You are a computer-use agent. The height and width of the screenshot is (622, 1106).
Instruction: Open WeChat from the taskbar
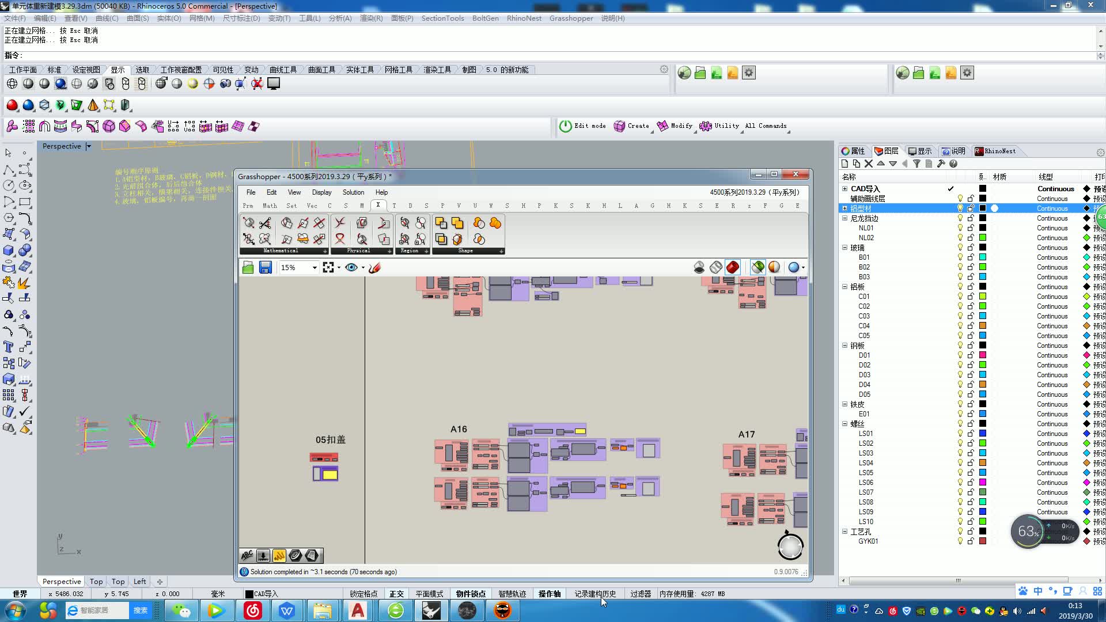[182, 610]
